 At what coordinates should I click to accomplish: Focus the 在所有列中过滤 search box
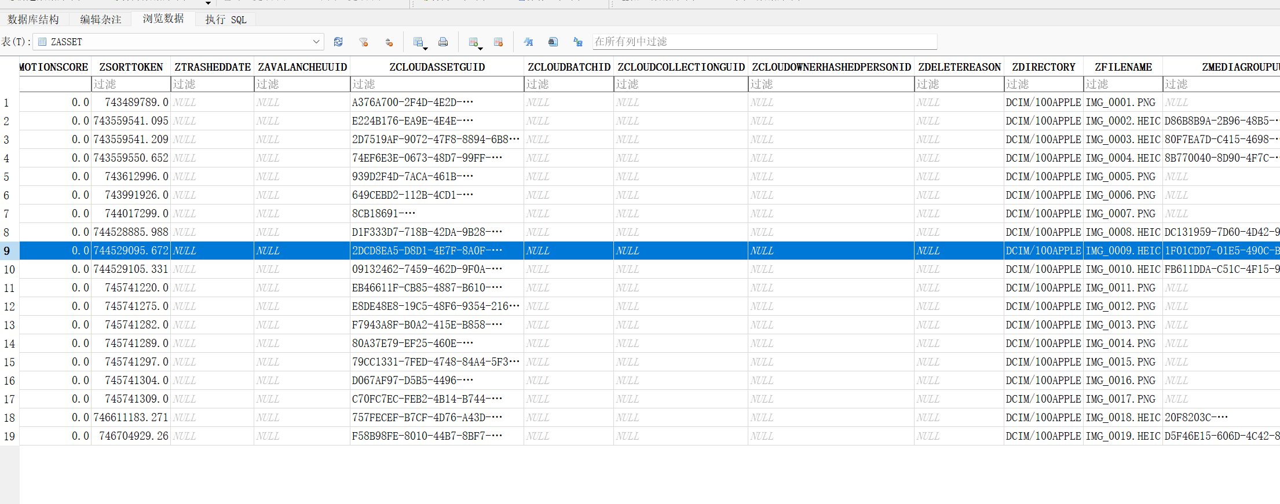(x=765, y=42)
